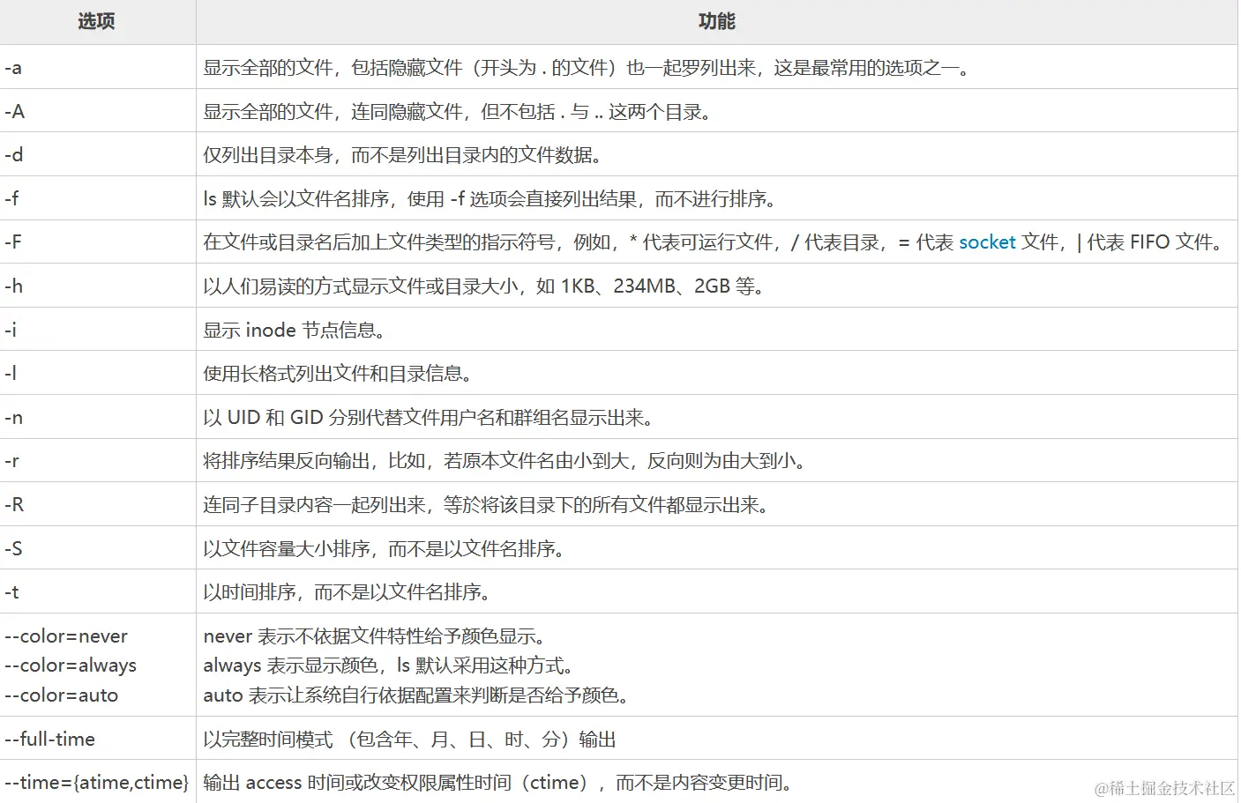Image resolution: width=1241 pixels, height=803 pixels.
Task: Click the line never 表示不依据文件特性给予颜色显示
Action: click(376, 636)
